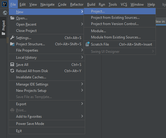Click the IntelliJ IDEA logo icon
This screenshot has width=166, height=138.
tap(4, 4)
